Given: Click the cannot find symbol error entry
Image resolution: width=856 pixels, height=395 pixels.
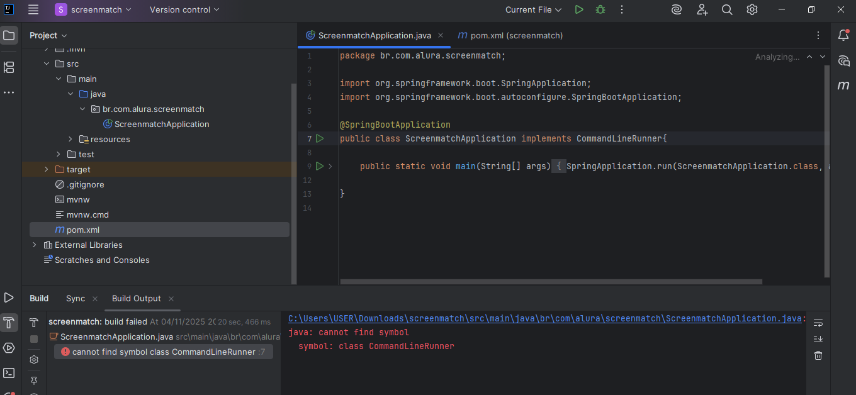Looking at the screenshot, I should pos(163,352).
